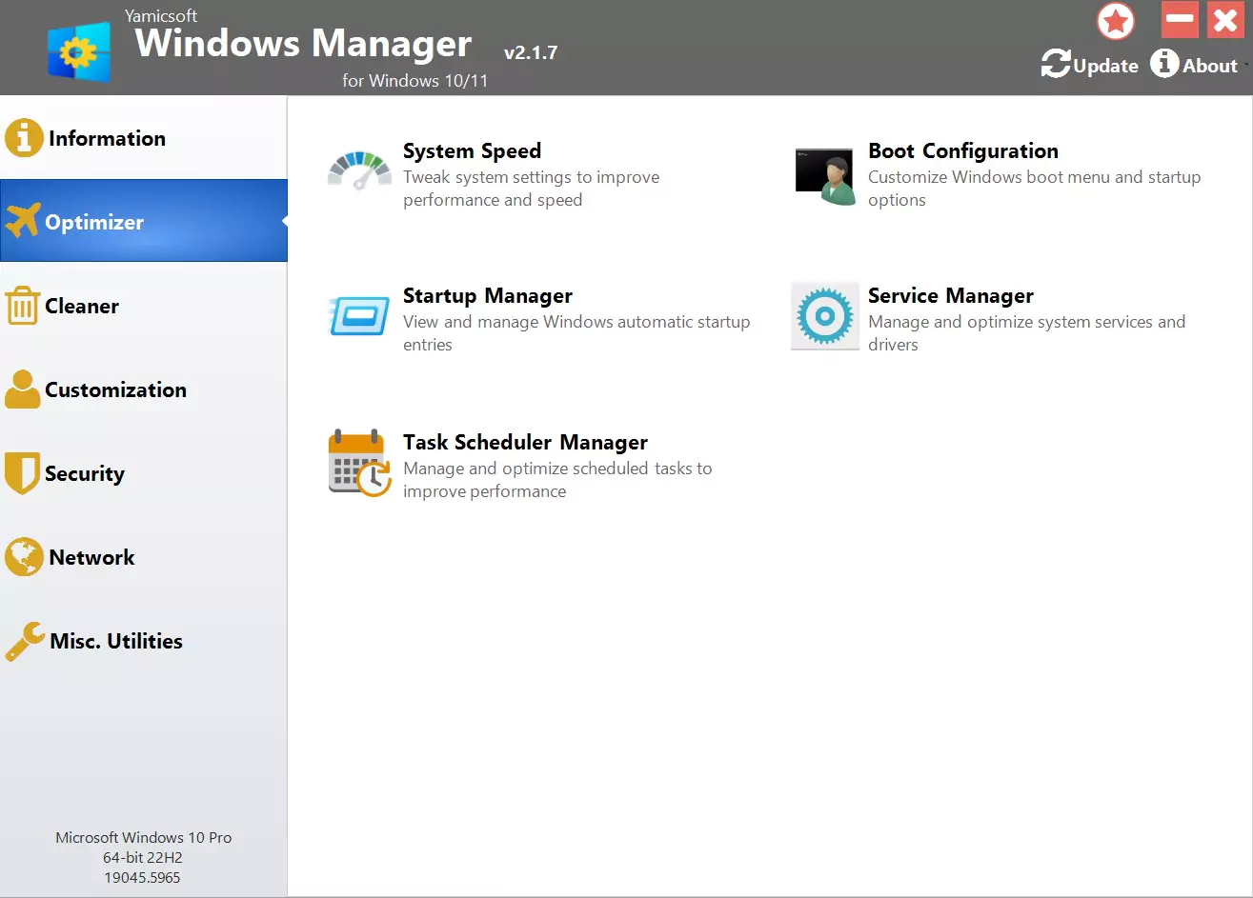This screenshot has width=1253, height=898.
Task: Switch to the Cleaner tab
Action: point(143,306)
